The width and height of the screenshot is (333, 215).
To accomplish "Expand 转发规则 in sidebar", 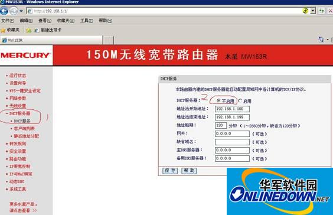I will click(x=18, y=144).
